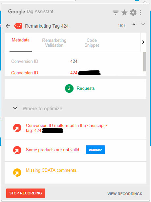
Task: Collapse the 'Where to optimize' section
Action: pyautogui.click(x=15, y=108)
